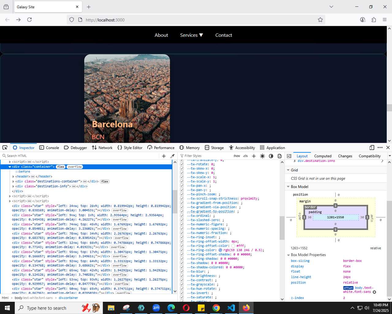The width and height of the screenshot is (392, 314).
Task: Open the Changes sidebar tab
Action: click(x=345, y=156)
